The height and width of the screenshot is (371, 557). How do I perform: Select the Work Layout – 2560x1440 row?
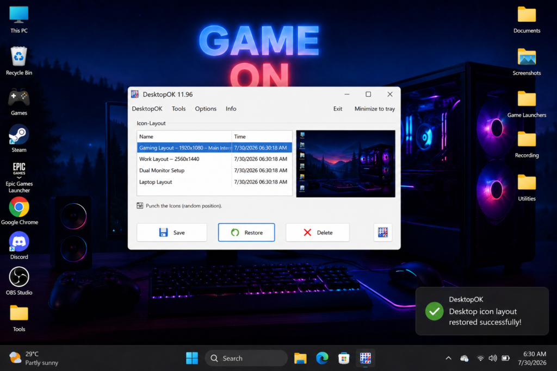tap(214, 159)
